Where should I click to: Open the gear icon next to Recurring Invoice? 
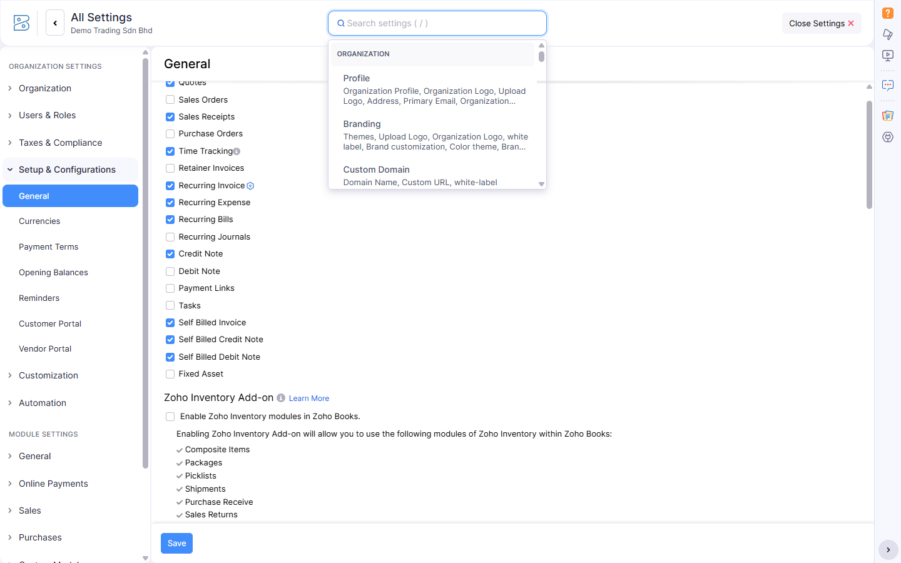[250, 186]
